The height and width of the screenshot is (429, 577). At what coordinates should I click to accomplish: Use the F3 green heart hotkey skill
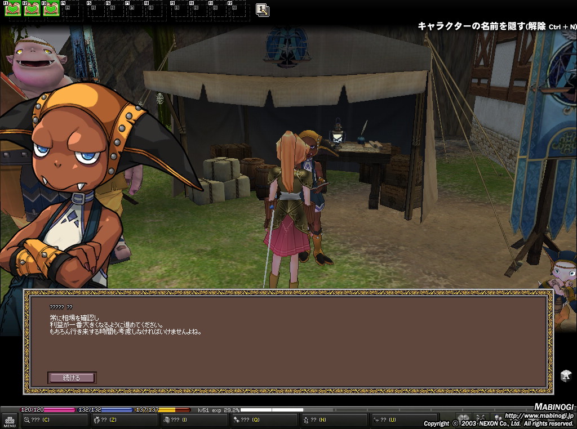[51, 9]
